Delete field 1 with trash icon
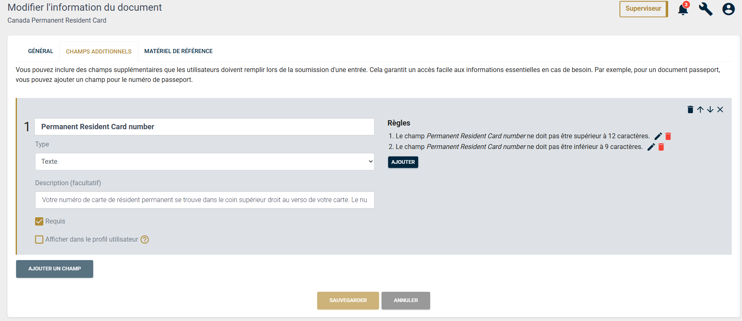Image resolution: width=742 pixels, height=321 pixels. (690, 109)
